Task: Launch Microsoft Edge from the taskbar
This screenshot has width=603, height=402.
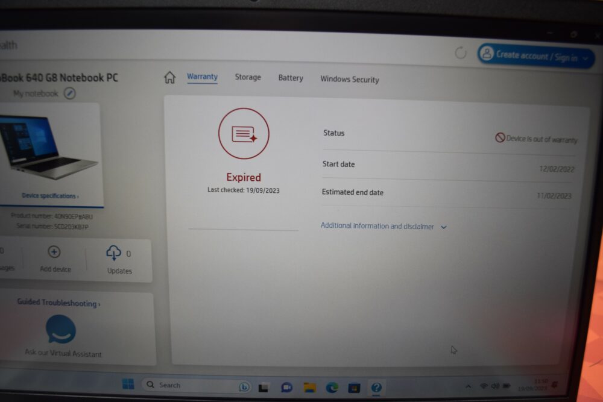Action: pyautogui.click(x=332, y=388)
